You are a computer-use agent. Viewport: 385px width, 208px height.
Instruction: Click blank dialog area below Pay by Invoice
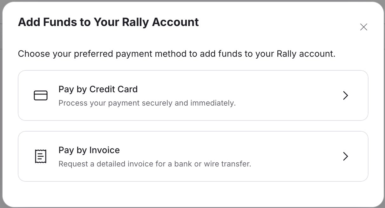tap(193, 193)
